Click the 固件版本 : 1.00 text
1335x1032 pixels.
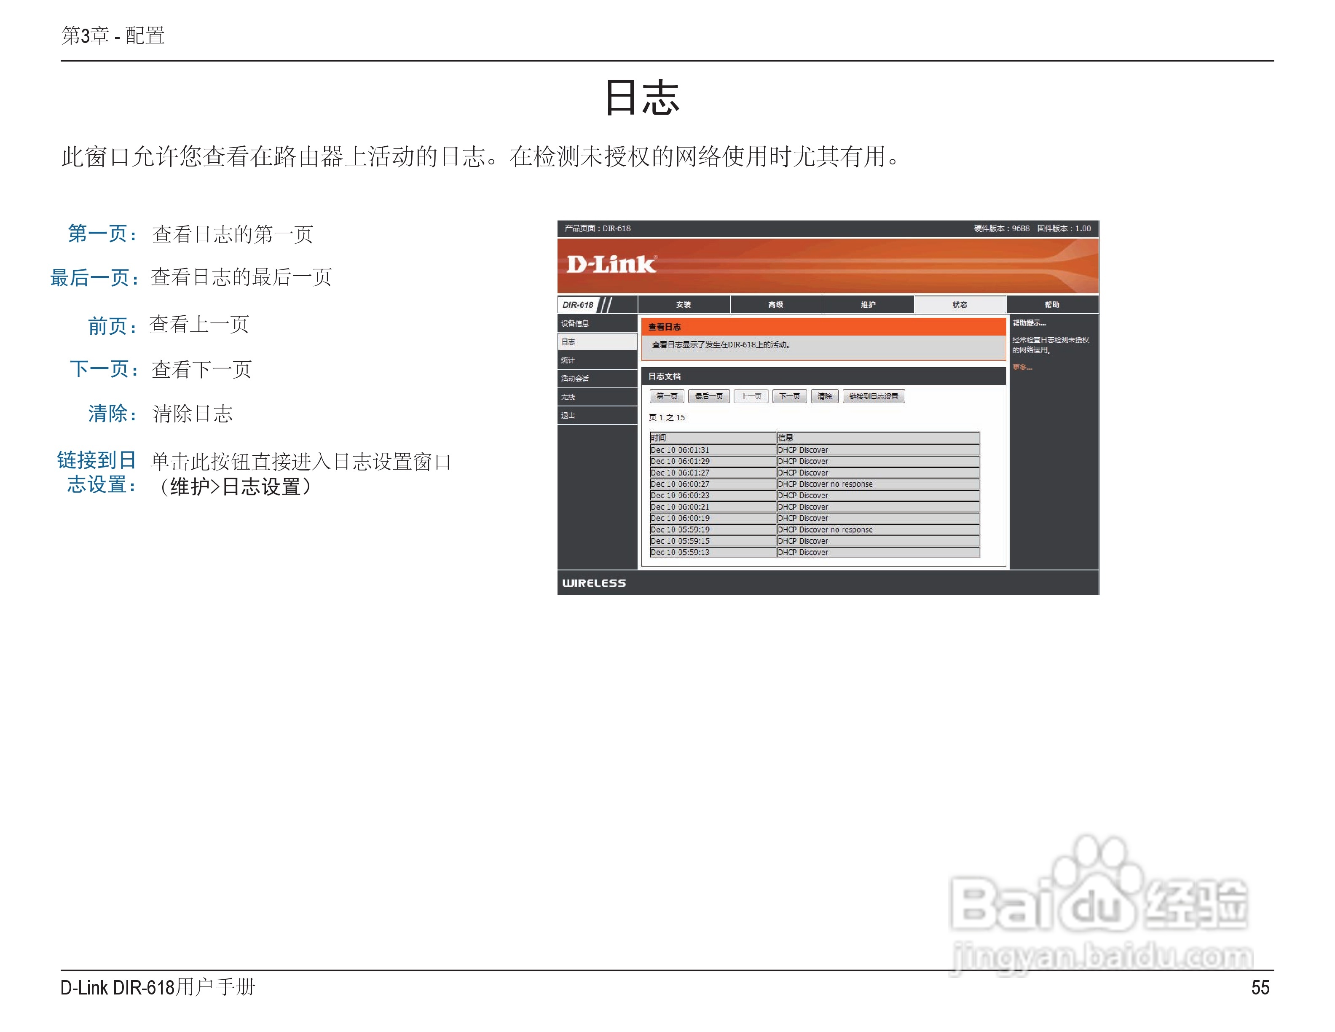pyautogui.click(x=1064, y=228)
